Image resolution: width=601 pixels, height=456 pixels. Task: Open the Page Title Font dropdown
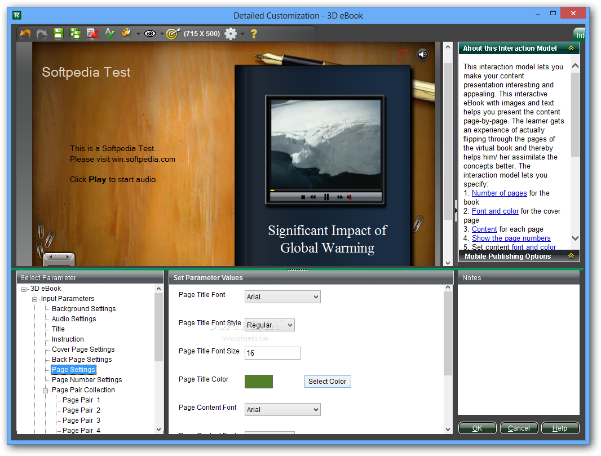[x=282, y=296]
